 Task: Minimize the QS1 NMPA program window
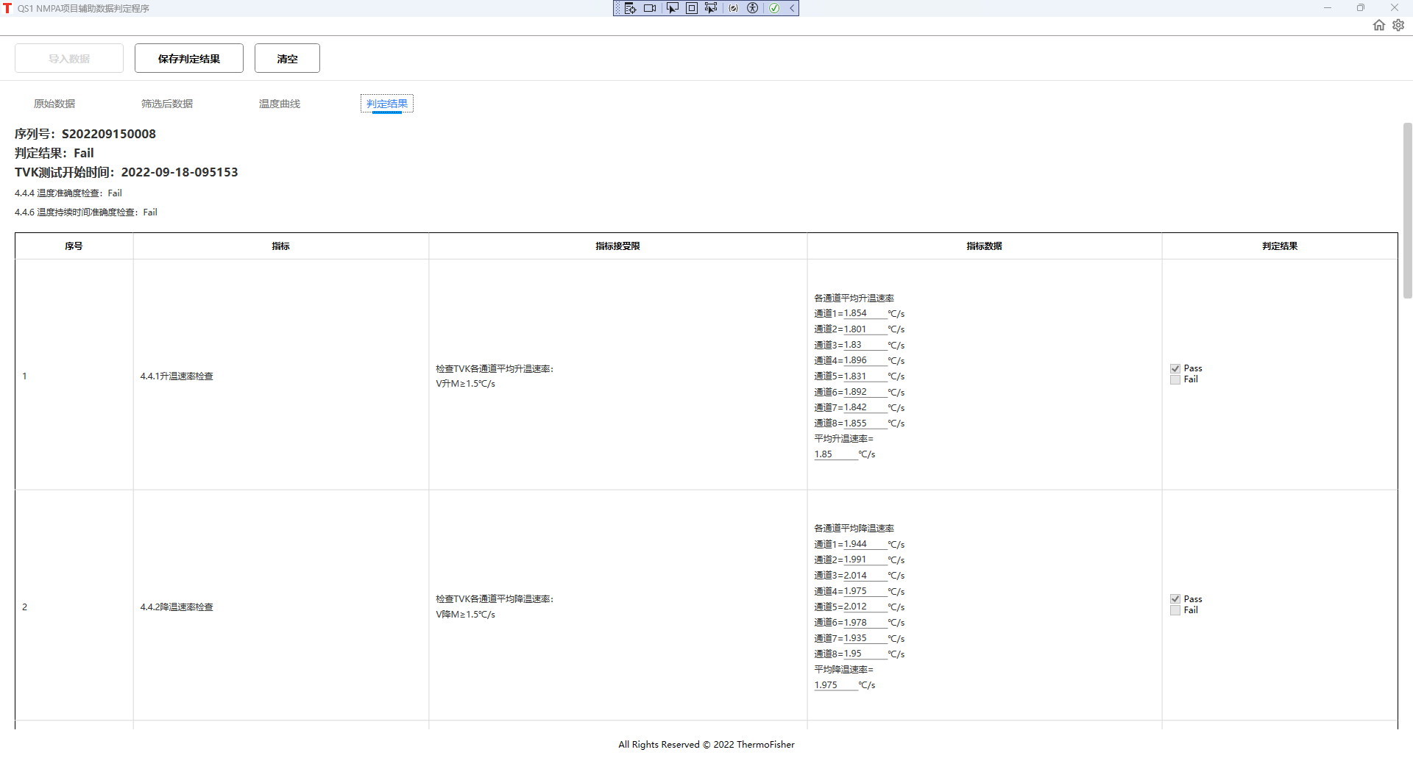click(x=1328, y=8)
